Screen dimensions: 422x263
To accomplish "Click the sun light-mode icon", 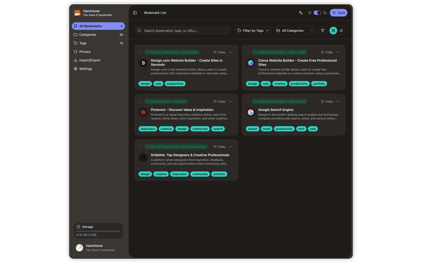I will pyautogui.click(x=310, y=13).
